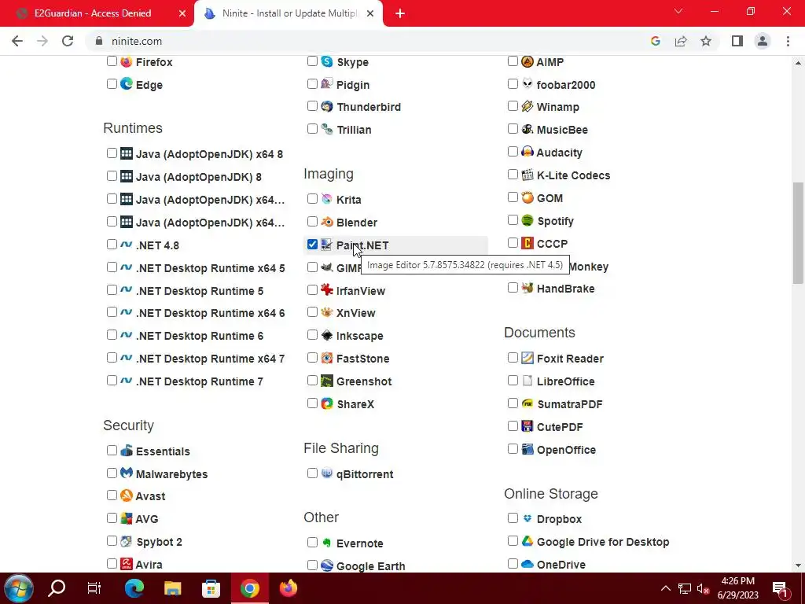This screenshot has height=604, width=805.
Task: Click the ShareX icon
Action: click(x=327, y=403)
